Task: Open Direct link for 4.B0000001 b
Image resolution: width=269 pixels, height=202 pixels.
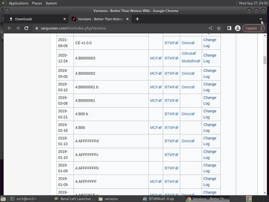Action: (x=188, y=87)
